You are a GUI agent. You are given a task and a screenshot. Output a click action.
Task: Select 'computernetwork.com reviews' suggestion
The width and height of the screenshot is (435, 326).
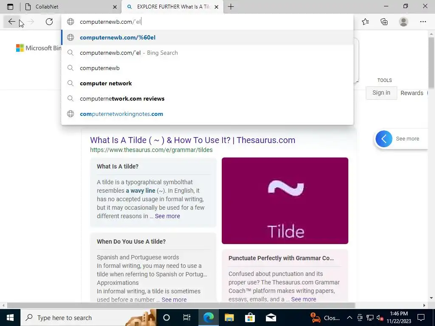[207, 98]
